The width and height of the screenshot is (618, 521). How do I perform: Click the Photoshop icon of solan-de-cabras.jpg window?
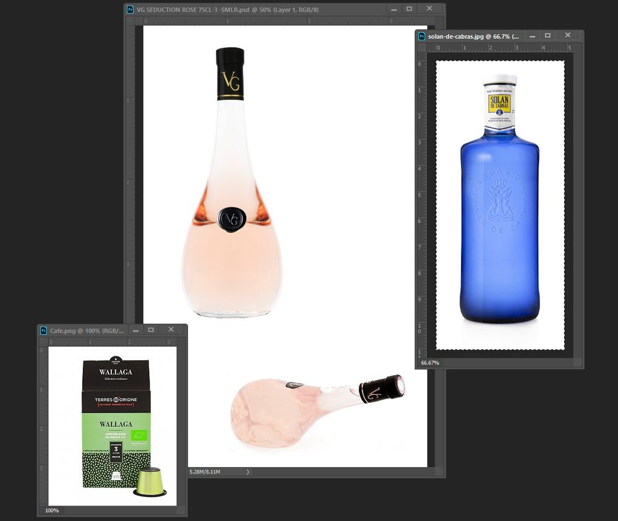tap(421, 36)
